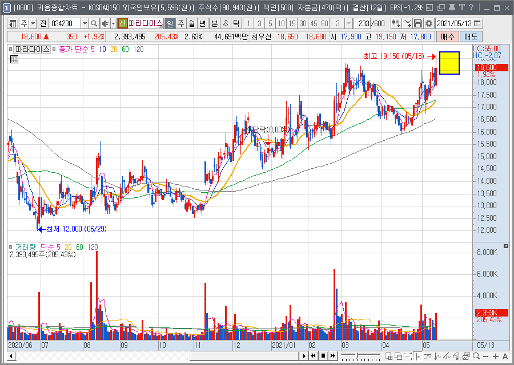
Task: Play the chart replay
Action: coord(304,356)
